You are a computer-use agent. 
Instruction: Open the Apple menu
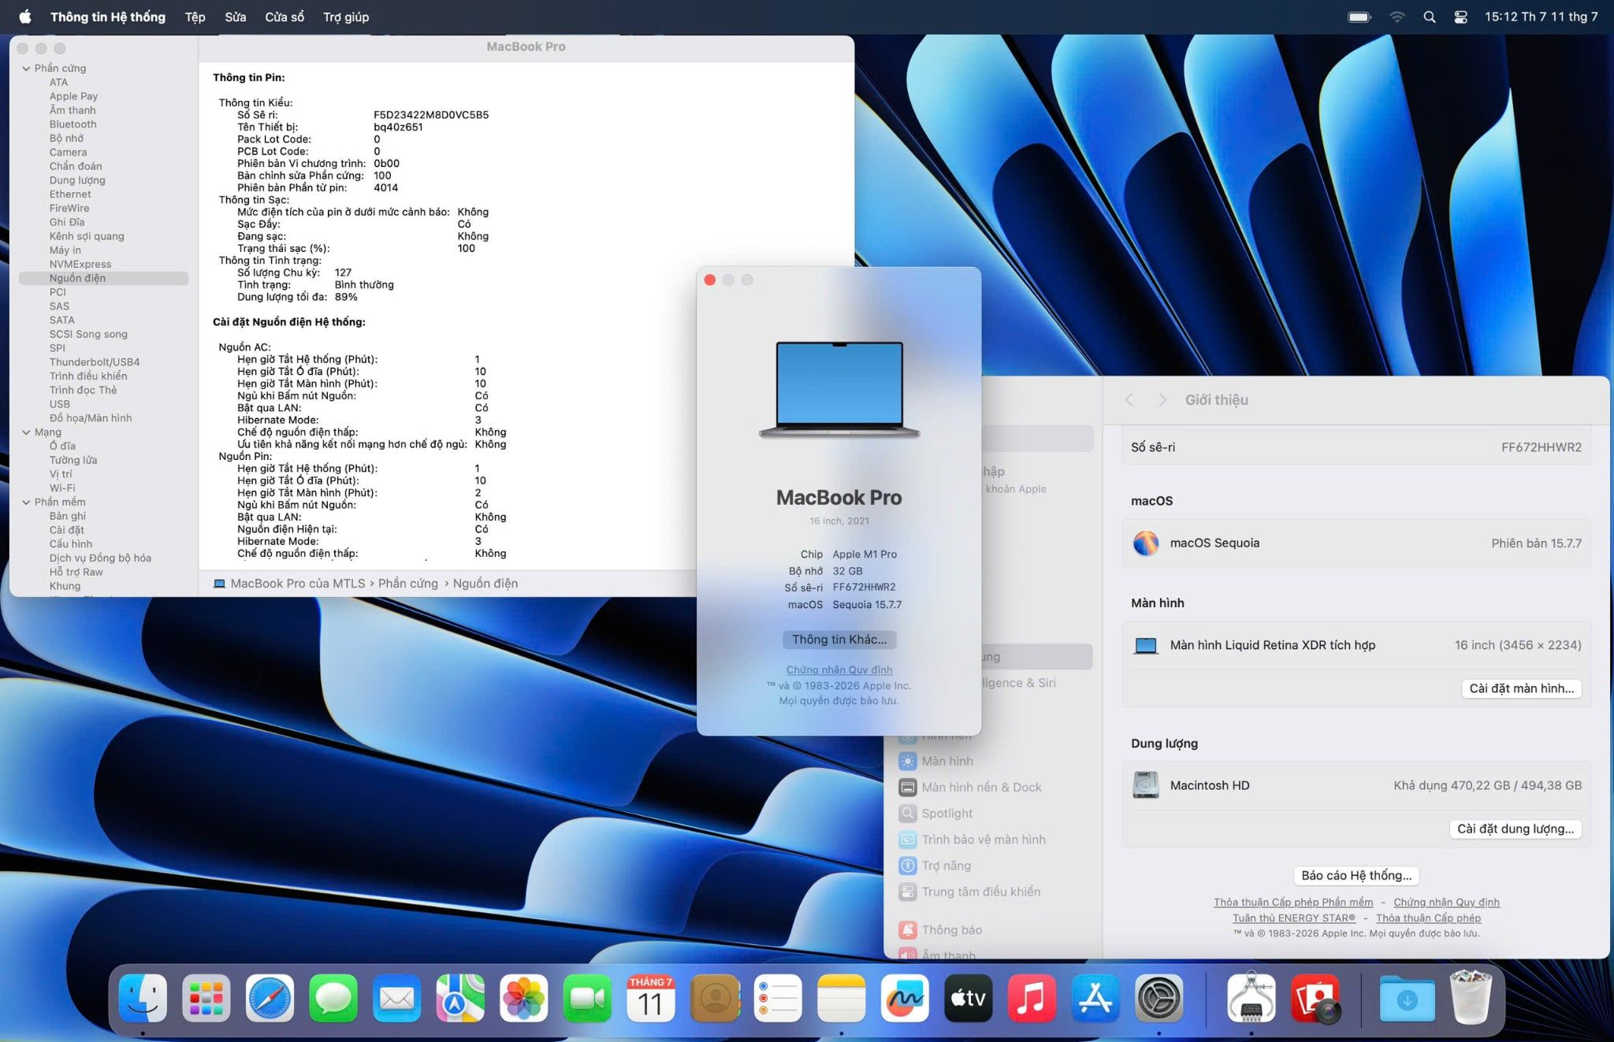(25, 17)
